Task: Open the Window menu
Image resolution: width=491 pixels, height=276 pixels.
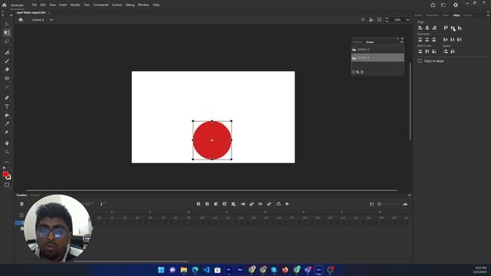Action: pyautogui.click(x=143, y=5)
